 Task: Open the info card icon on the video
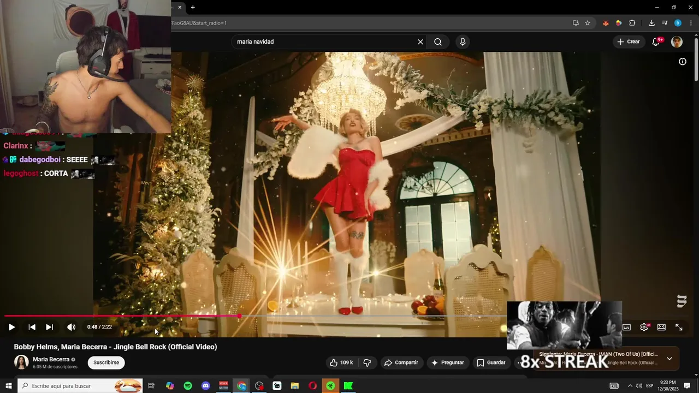pyautogui.click(x=682, y=62)
